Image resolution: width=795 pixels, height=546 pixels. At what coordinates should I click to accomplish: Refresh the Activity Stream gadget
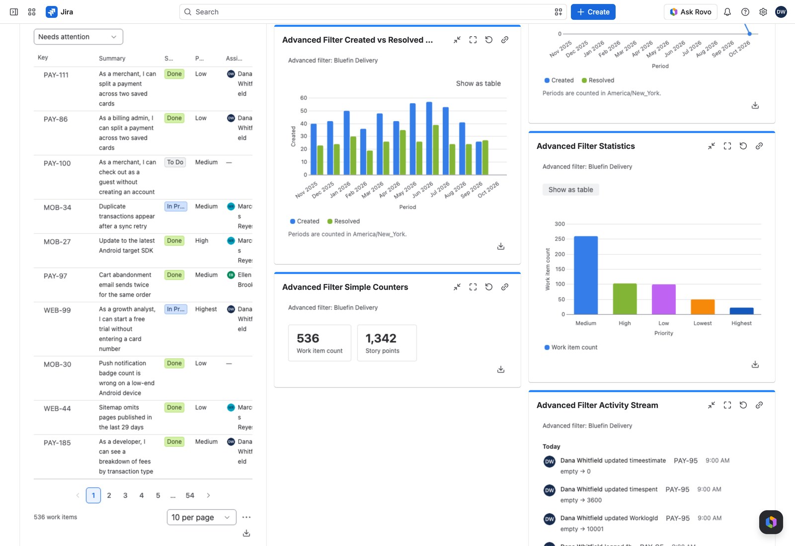(x=743, y=405)
